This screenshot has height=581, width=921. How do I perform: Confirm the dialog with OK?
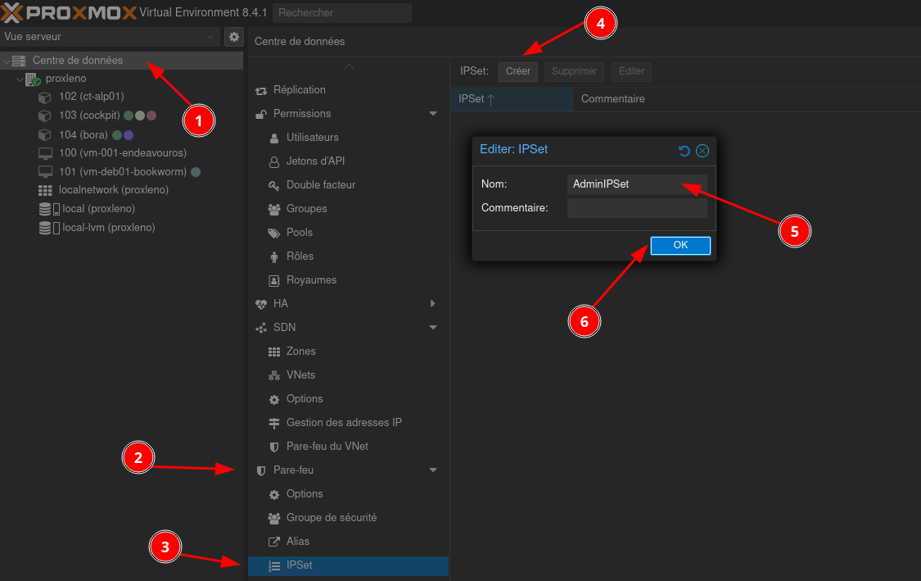[x=680, y=245]
